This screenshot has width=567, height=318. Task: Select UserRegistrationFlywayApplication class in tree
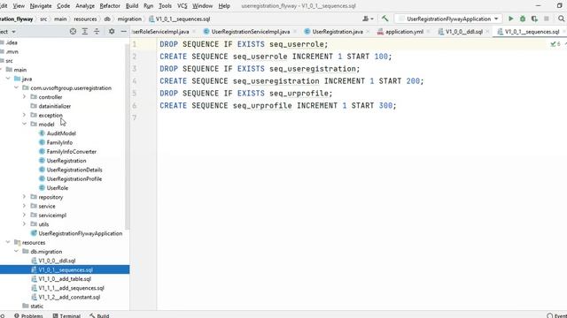tap(81, 233)
